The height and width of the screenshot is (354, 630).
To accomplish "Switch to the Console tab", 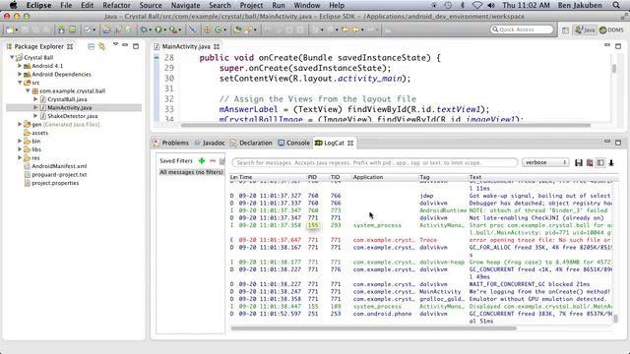I will [x=294, y=143].
